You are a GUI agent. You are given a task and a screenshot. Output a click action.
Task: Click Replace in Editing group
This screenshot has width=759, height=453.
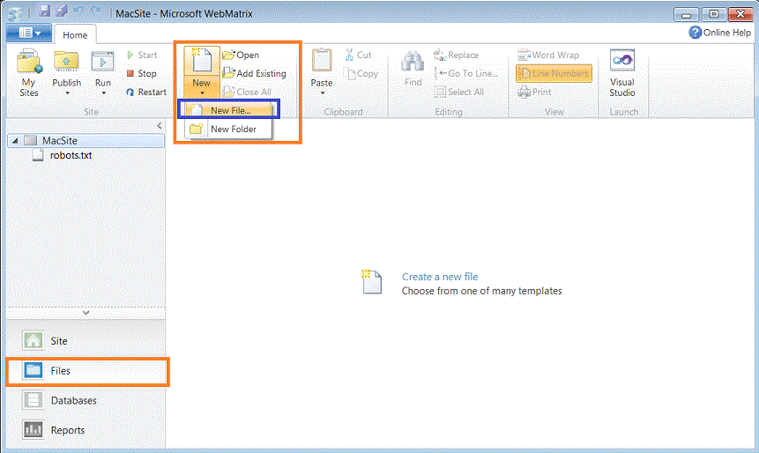(x=457, y=56)
